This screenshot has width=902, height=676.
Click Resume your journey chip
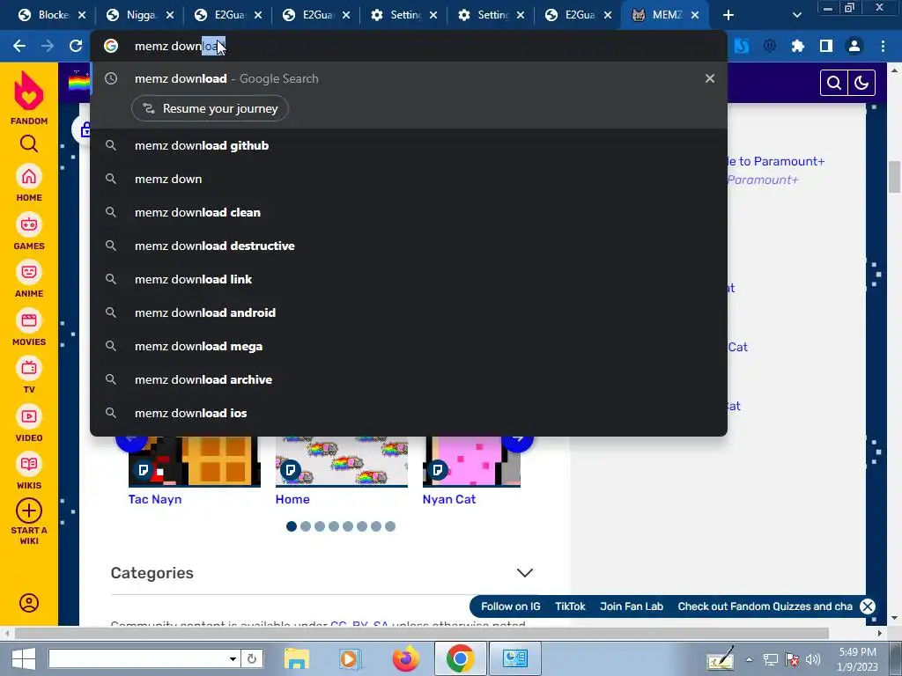[210, 108]
